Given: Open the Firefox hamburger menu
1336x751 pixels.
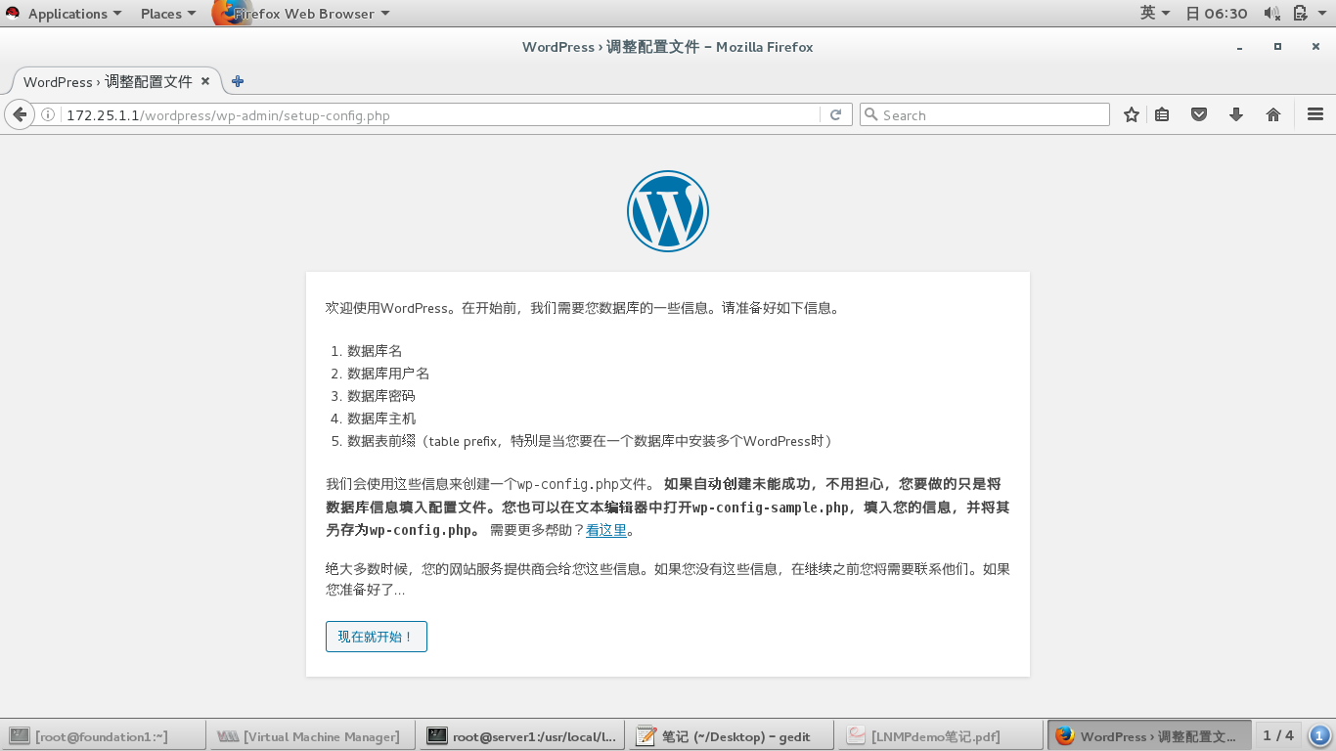Looking at the screenshot, I should point(1314,114).
